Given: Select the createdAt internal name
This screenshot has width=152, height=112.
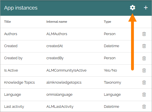Looking at the screenshot, I should coord(54,46).
